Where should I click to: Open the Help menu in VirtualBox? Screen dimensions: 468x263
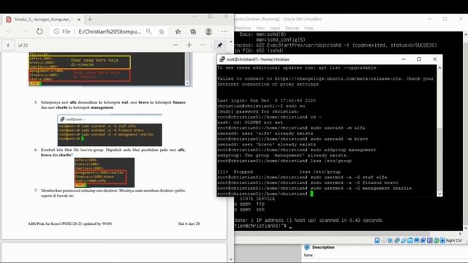coord(309,28)
